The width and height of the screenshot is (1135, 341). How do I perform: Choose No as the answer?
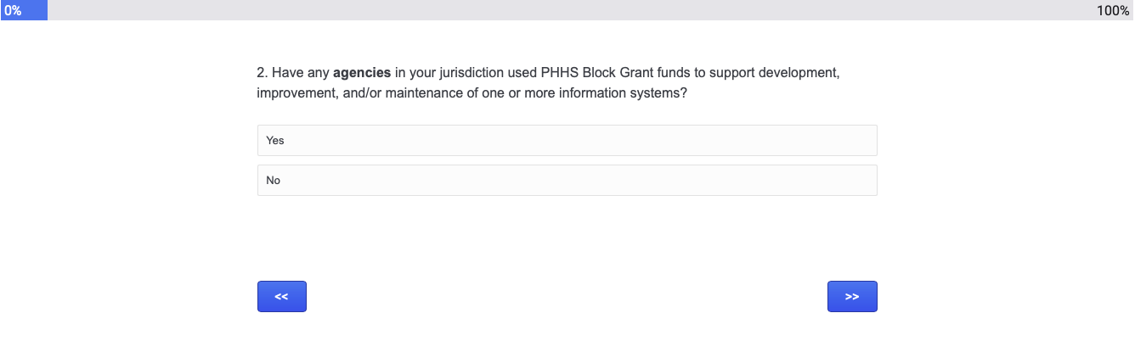tap(567, 181)
